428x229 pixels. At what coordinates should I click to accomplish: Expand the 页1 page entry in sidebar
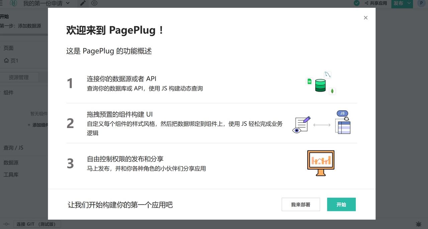click(x=10, y=61)
